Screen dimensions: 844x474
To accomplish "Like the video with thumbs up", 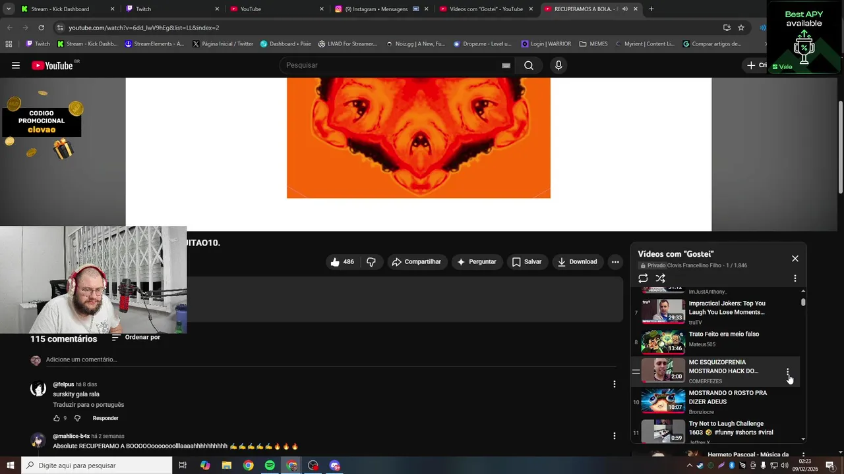I will pyautogui.click(x=342, y=262).
